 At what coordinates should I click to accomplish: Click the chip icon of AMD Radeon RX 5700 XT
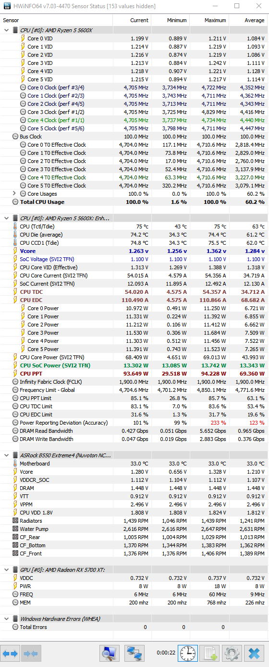tap(15, 569)
